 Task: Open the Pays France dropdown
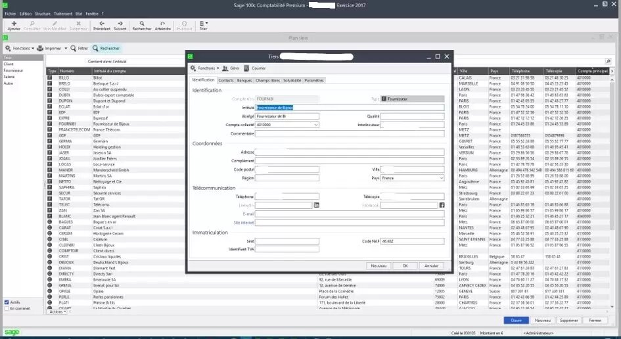(x=441, y=178)
